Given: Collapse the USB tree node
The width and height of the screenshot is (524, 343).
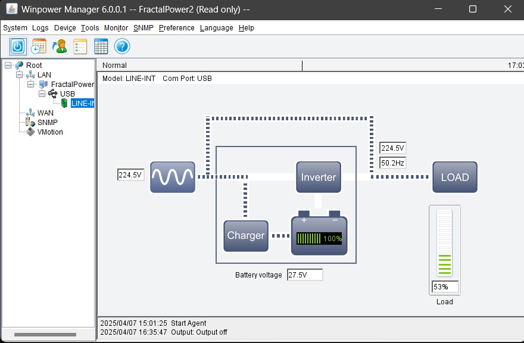Looking at the screenshot, I should (x=42, y=94).
